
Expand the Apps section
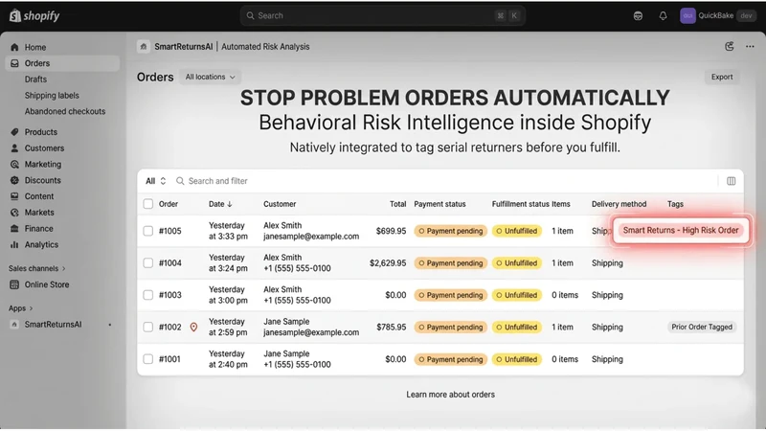click(20, 308)
